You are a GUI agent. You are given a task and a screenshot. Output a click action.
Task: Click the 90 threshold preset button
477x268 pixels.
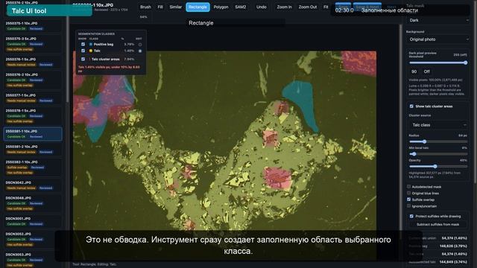414,71
